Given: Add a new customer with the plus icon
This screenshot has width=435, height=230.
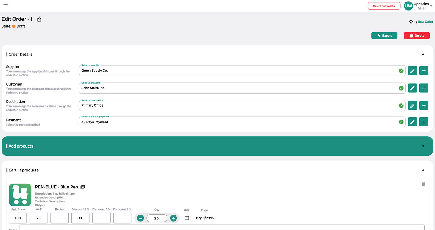Looking at the screenshot, I should (x=424, y=88).
